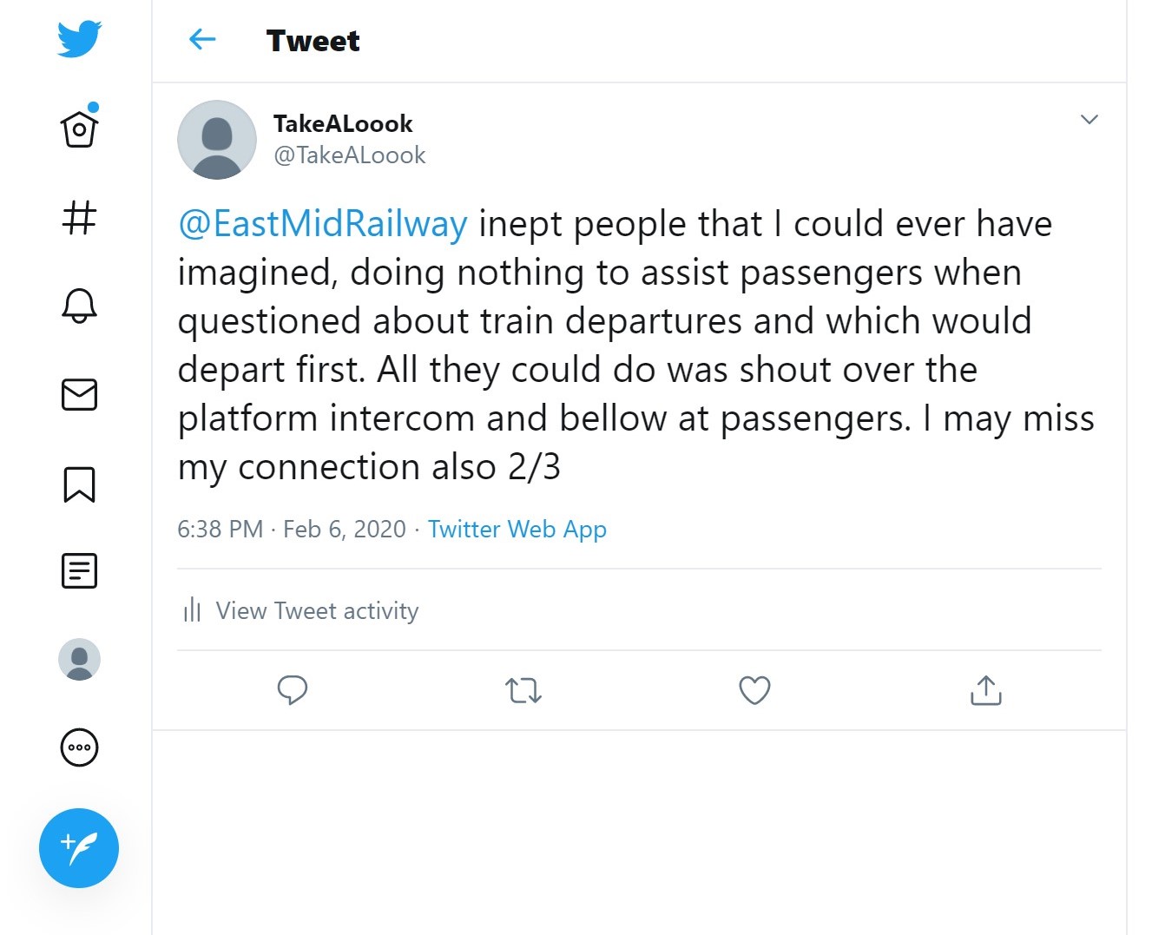Open the More options circle
Viewport: 1152px width, 935px height.
79,747
